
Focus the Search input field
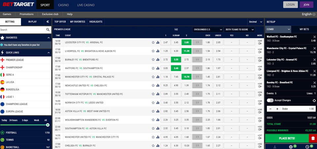point(23,30)
